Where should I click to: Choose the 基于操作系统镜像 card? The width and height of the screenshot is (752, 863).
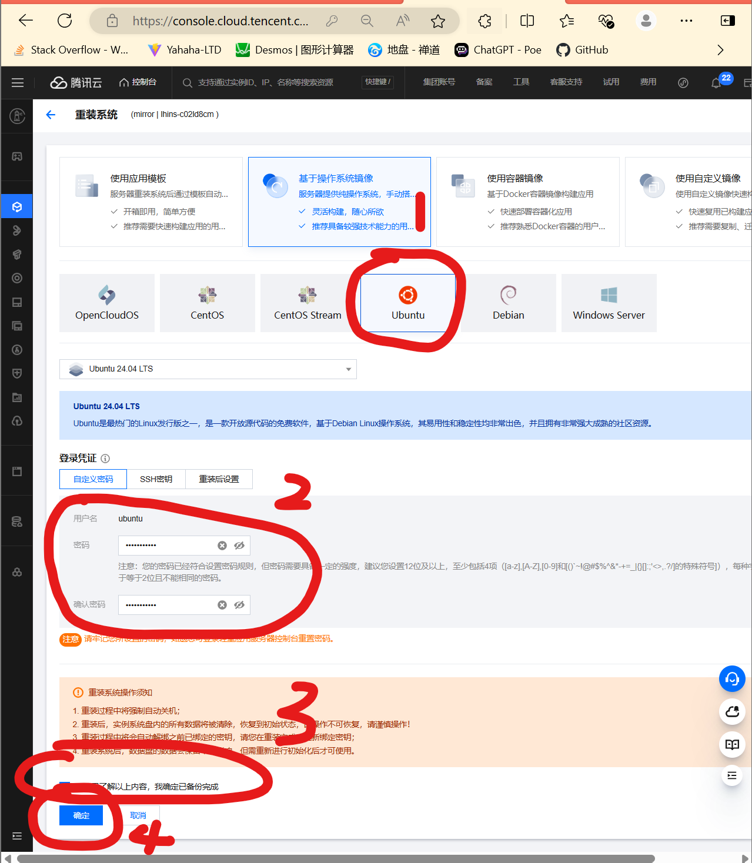click(339, 202)
